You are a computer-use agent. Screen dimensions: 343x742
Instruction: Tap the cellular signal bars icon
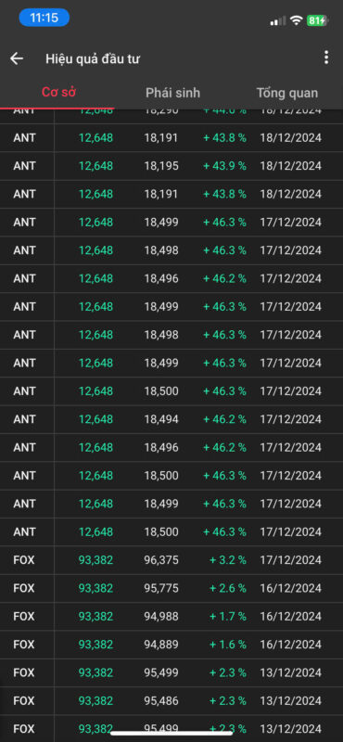[278, 20]
